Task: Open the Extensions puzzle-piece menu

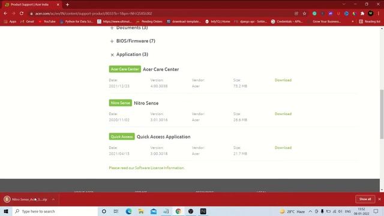Action: (362, 13)
